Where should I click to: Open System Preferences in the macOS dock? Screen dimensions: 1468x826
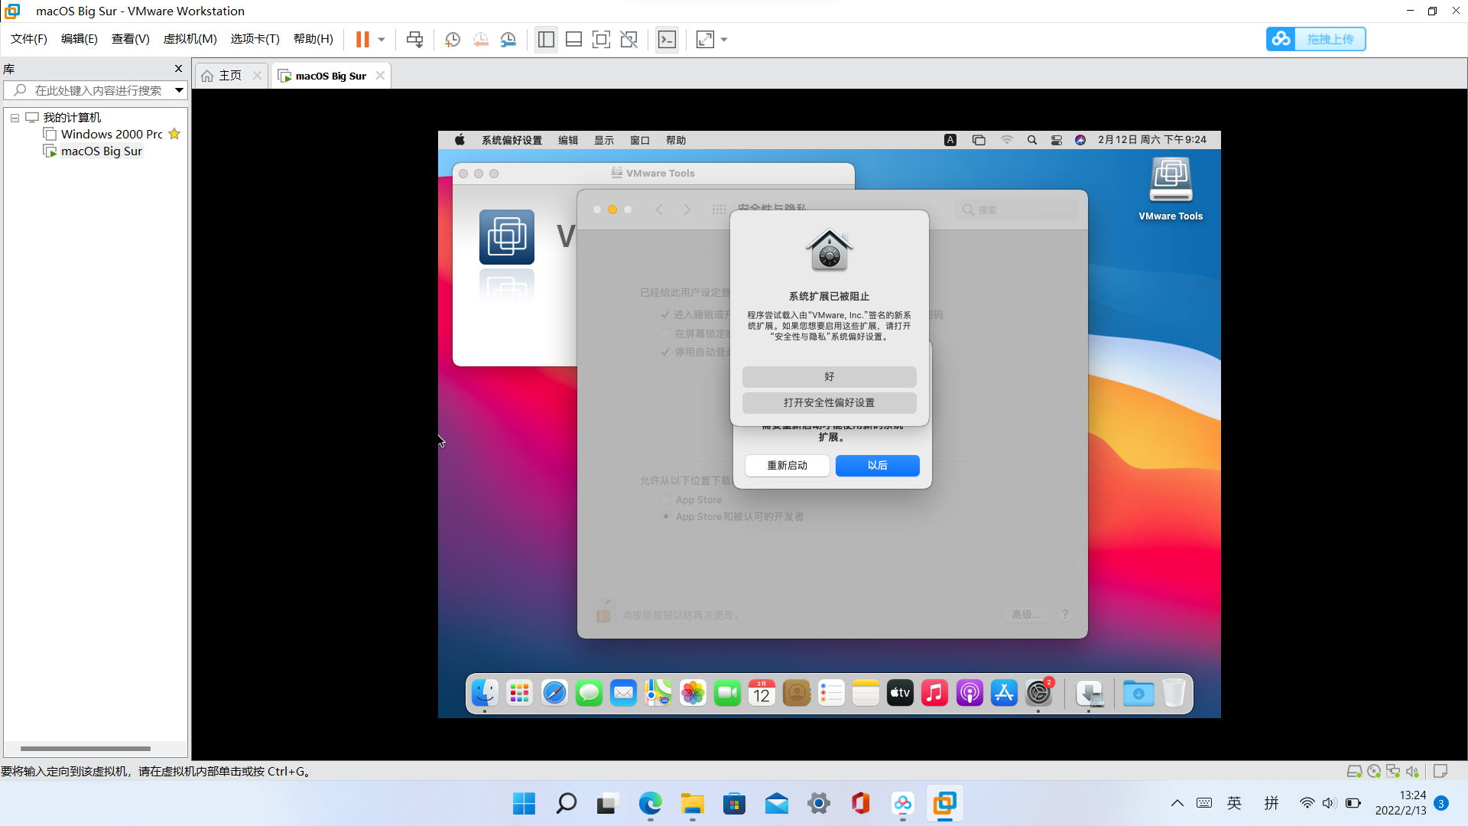[1038, 693]
